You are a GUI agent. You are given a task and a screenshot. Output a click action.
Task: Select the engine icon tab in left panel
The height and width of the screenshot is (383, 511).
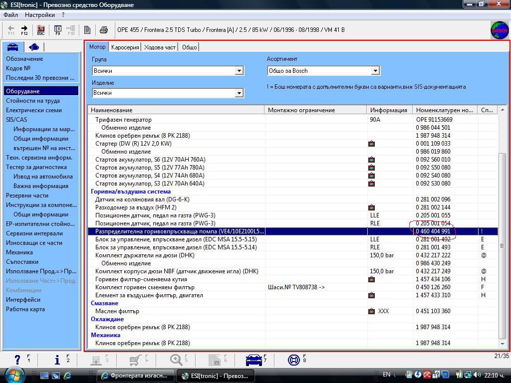(34, 47)
